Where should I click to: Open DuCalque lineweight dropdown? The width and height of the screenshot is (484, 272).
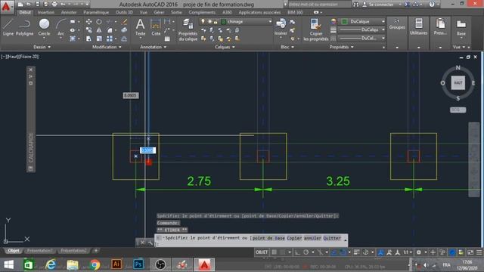(x=361, y=29)
